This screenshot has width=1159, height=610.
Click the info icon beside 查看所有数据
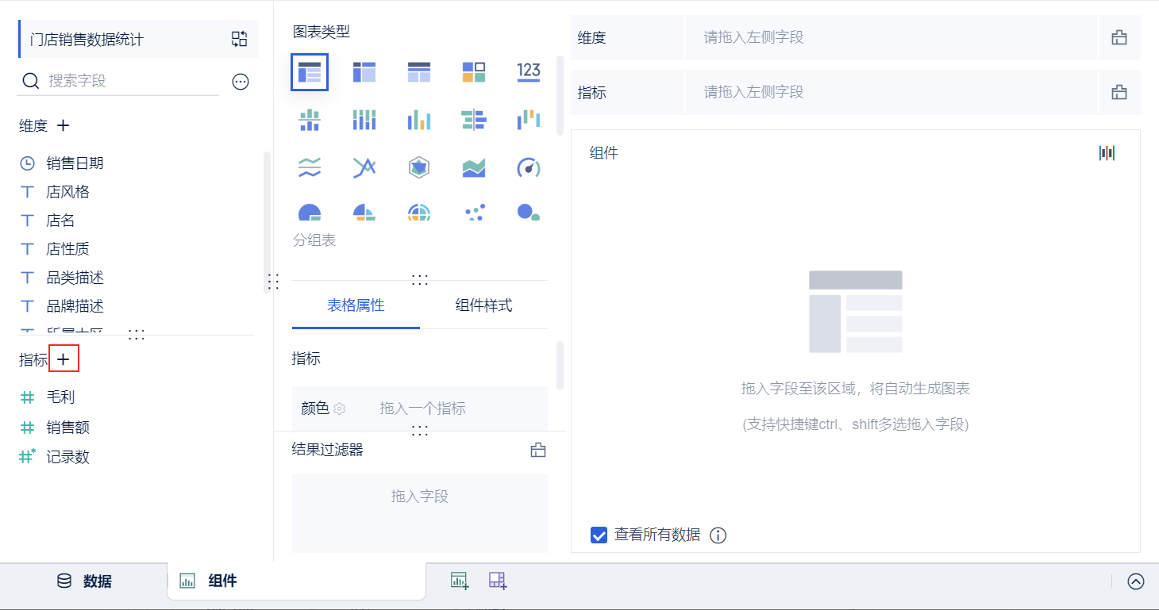pos(718,535)
